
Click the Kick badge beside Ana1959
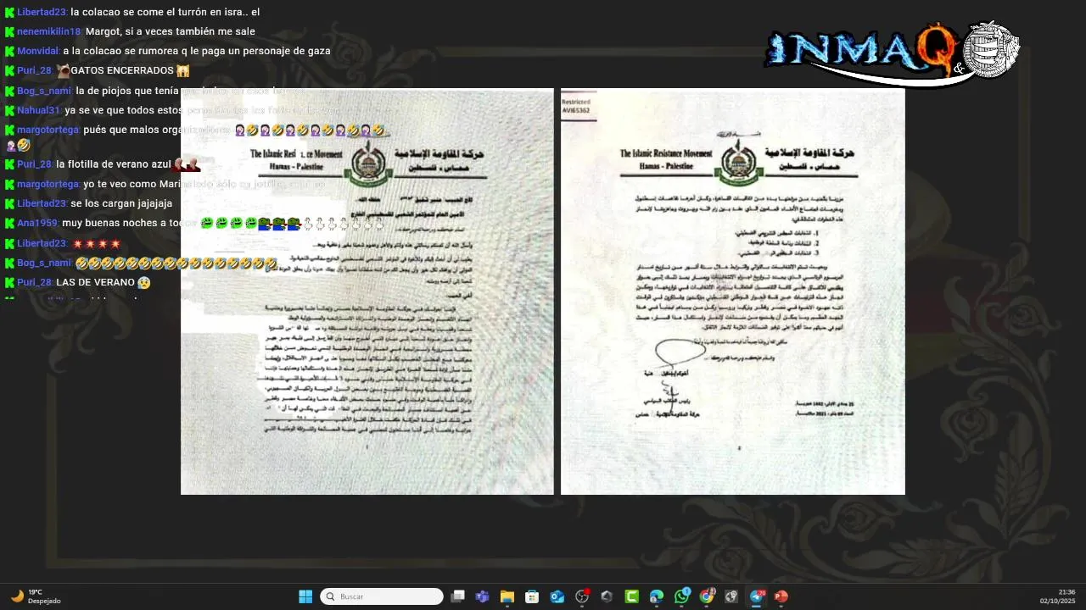tap(9, 224)
